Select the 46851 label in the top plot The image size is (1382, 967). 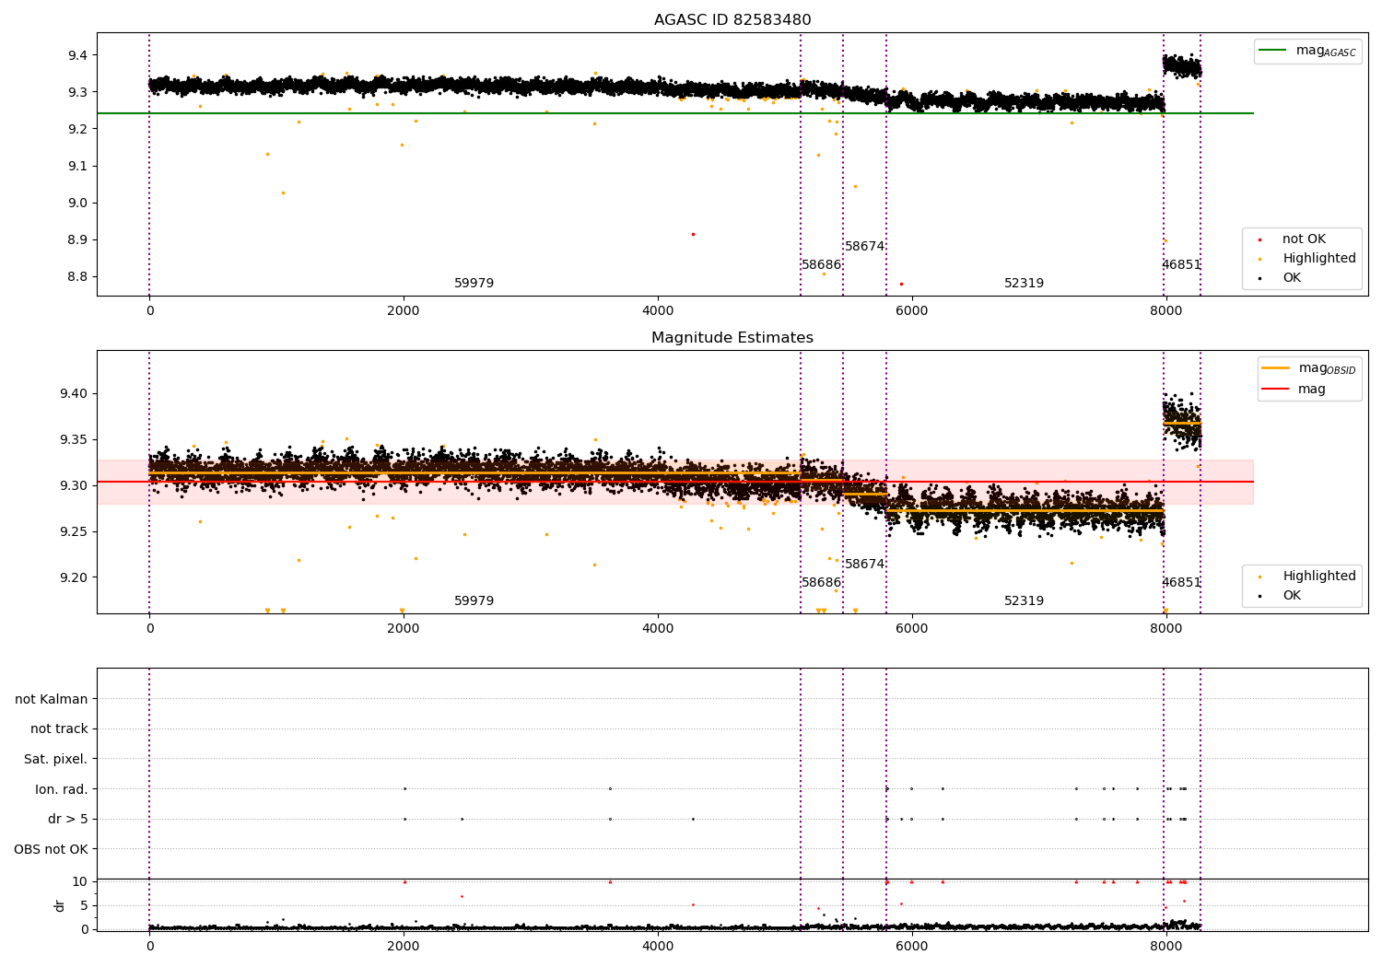pos(1181,265)
